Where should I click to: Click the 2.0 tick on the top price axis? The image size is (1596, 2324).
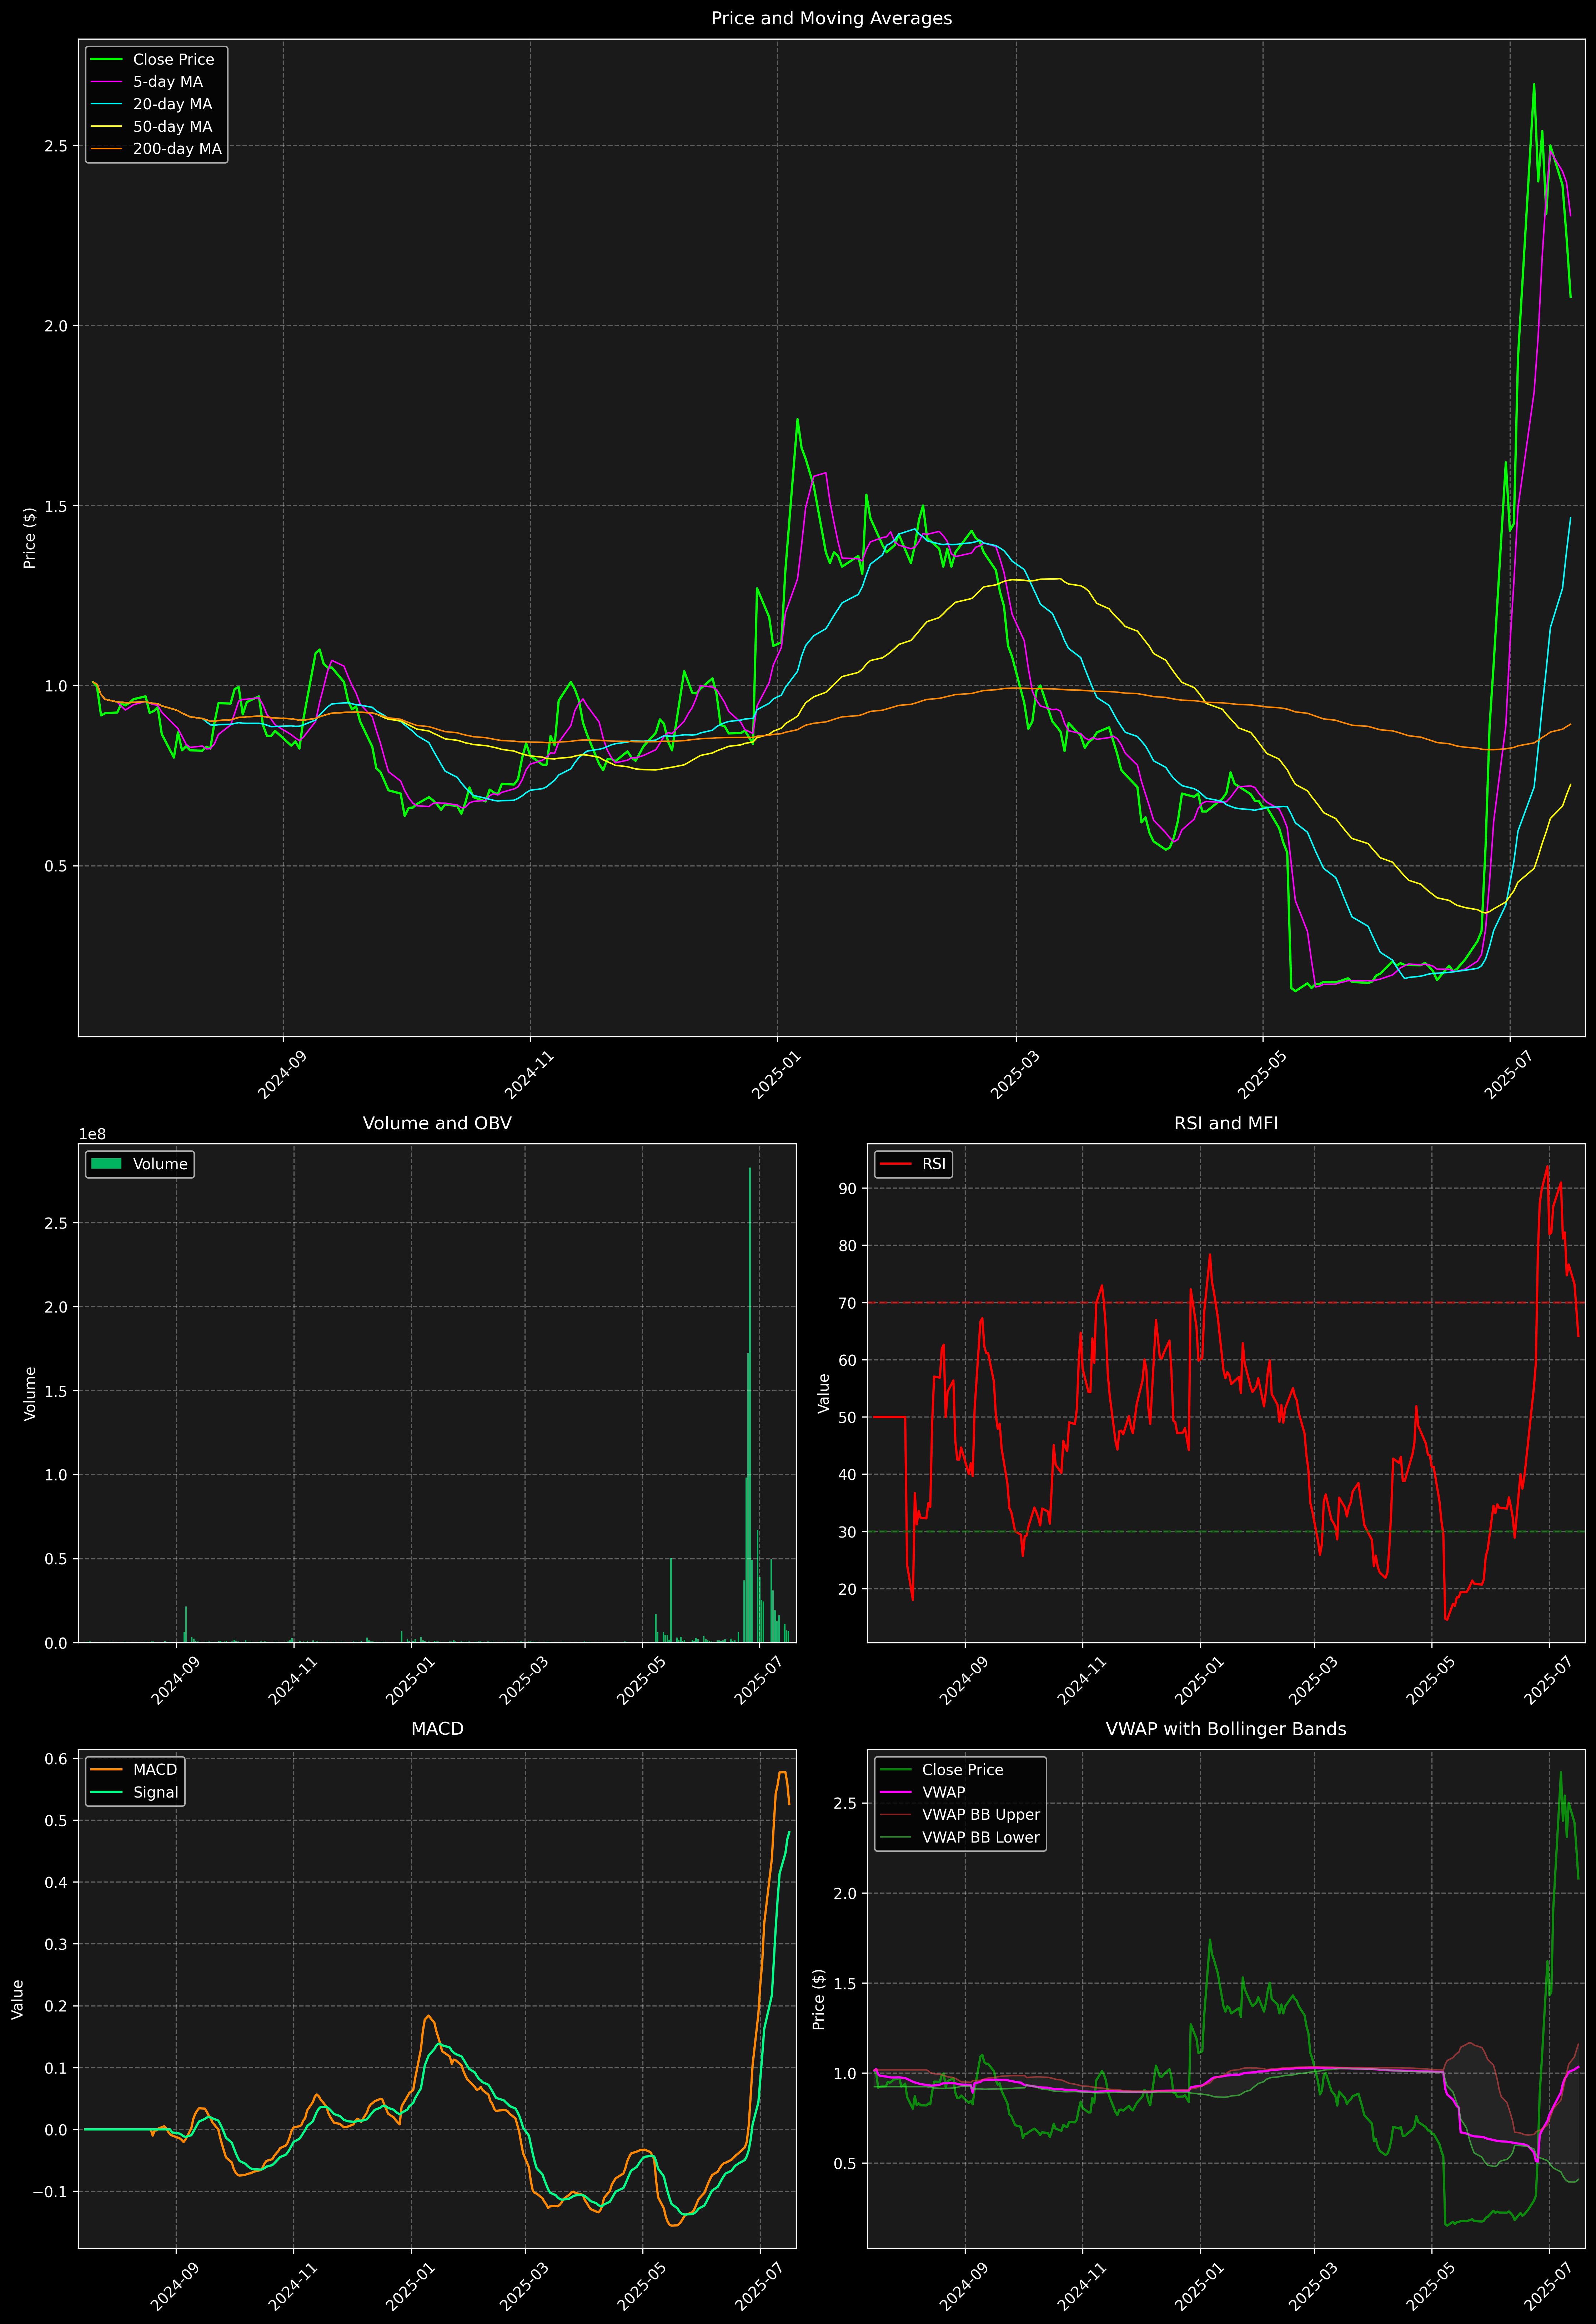[56, 326]
